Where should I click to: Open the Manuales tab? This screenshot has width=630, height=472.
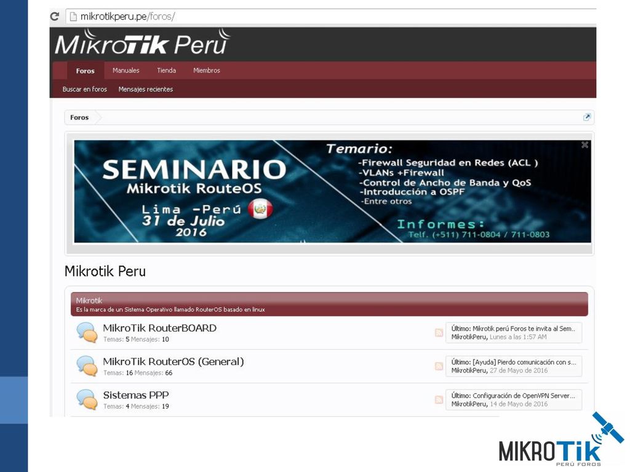click(126, 70)
